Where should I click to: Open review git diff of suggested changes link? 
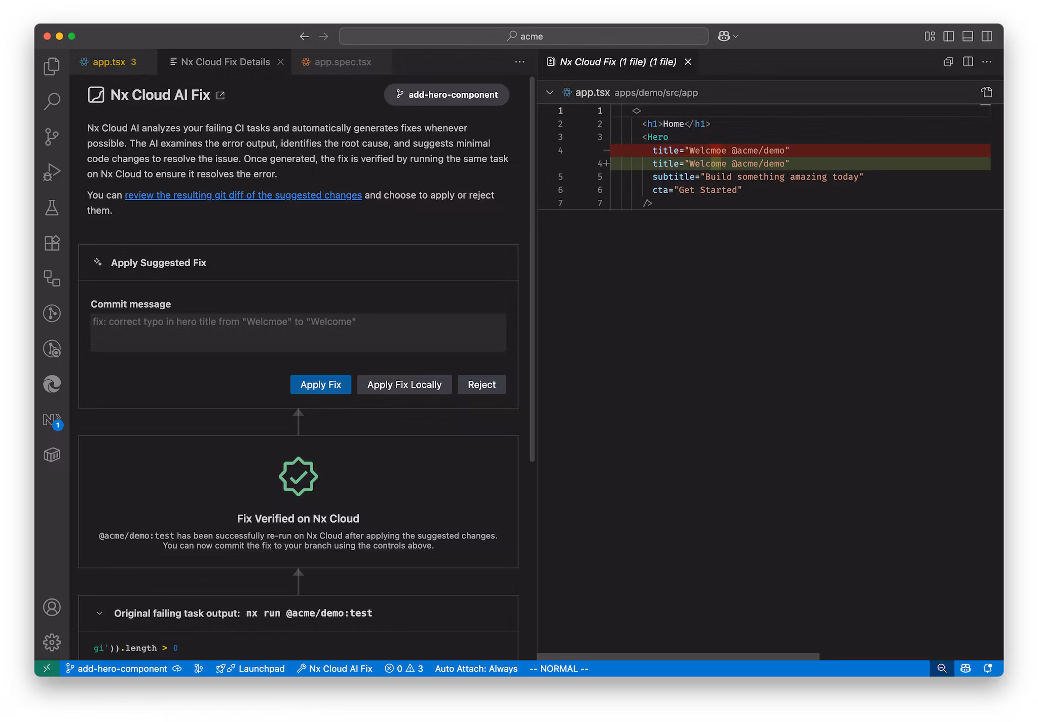pos(243,195)
